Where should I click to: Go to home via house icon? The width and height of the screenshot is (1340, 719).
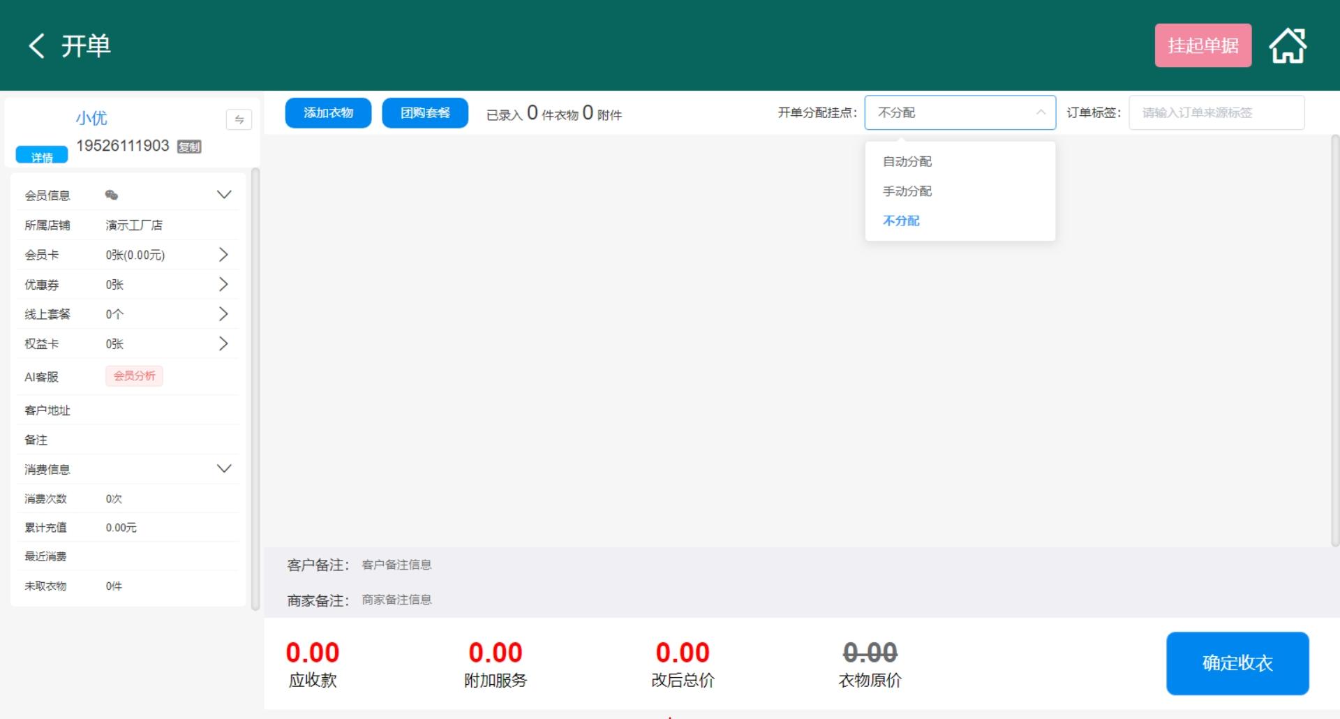click(1288, 46)
